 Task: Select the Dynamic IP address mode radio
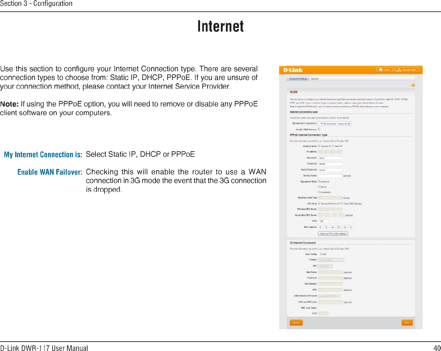pos(319,146)
